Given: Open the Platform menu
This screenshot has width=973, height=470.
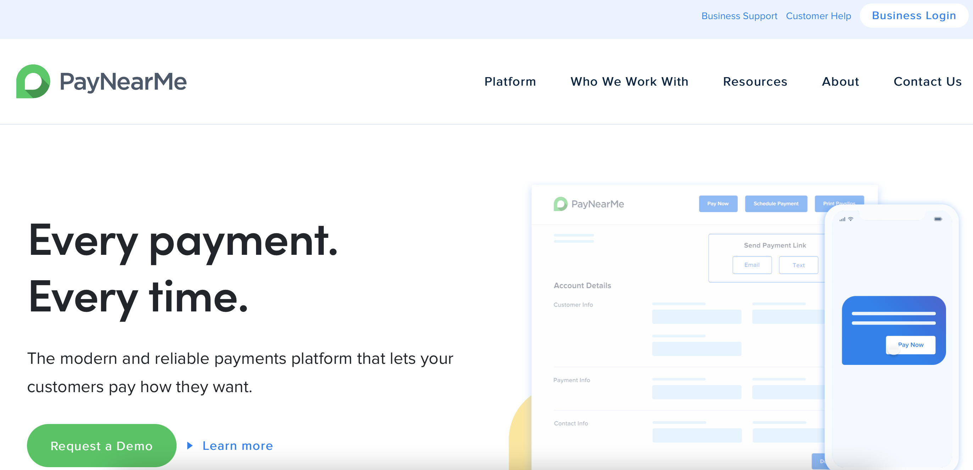Looking at the screenshot, I should click(510, 81).
